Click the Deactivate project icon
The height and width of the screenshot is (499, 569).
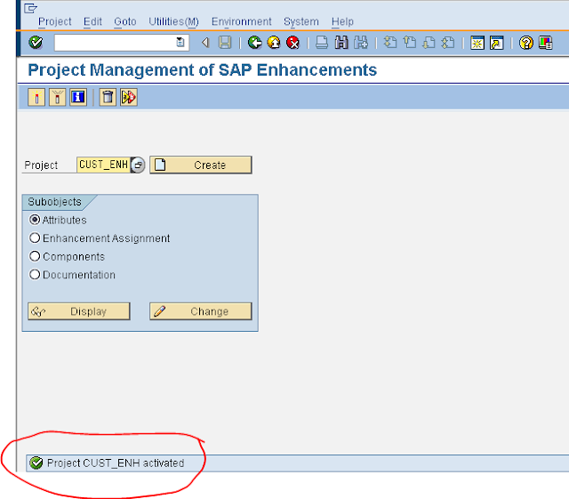click(x=57, y=97)
